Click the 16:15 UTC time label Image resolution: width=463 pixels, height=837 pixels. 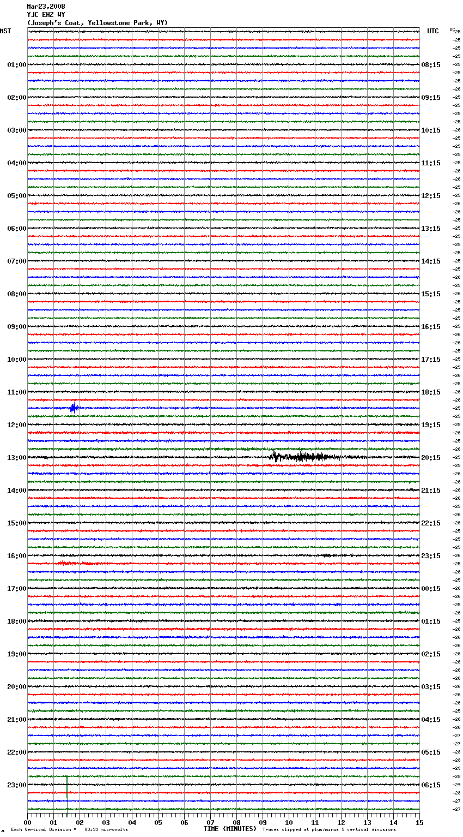(431, 327)
